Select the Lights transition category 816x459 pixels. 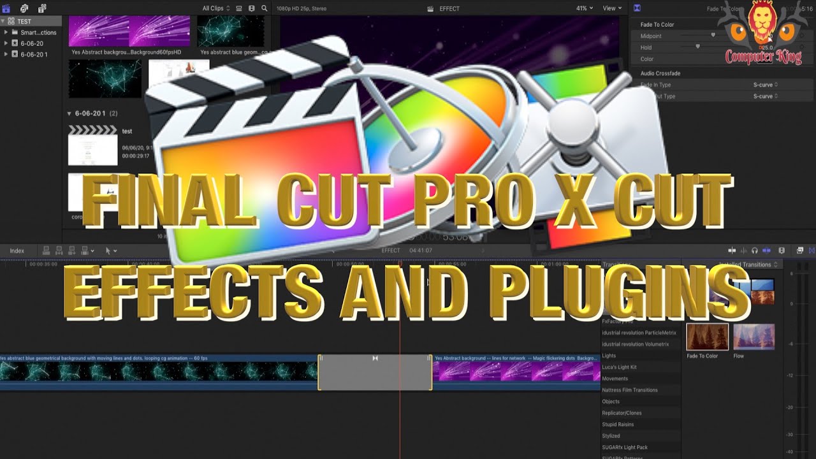tap(609, 356)
